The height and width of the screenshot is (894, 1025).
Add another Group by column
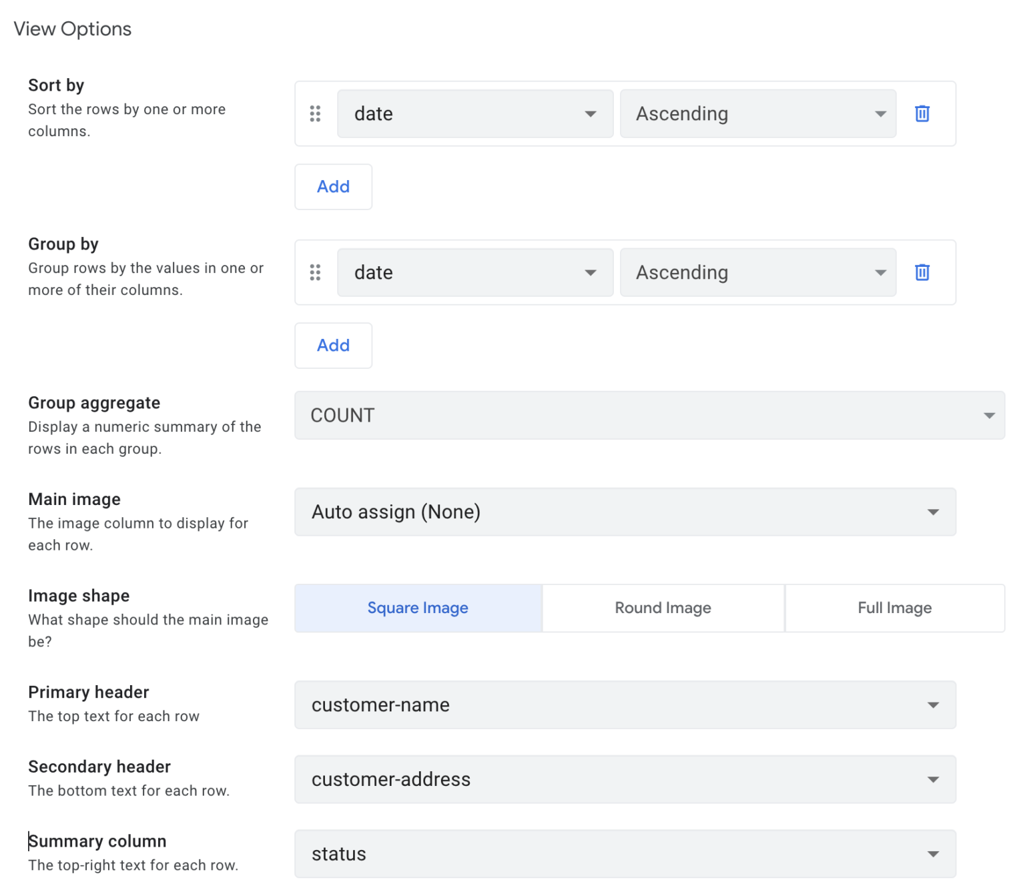click(333, 346)
